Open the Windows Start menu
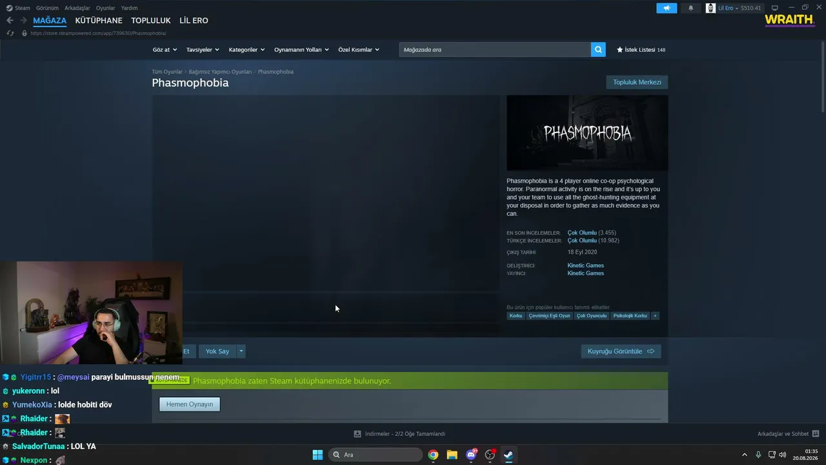Viewport: 826px width, 465px height. click(x=317, y=455)
